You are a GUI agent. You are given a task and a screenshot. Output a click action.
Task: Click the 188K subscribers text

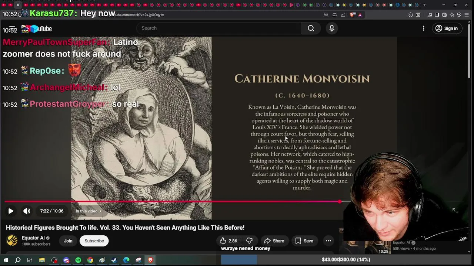click(x=36, y=244)
